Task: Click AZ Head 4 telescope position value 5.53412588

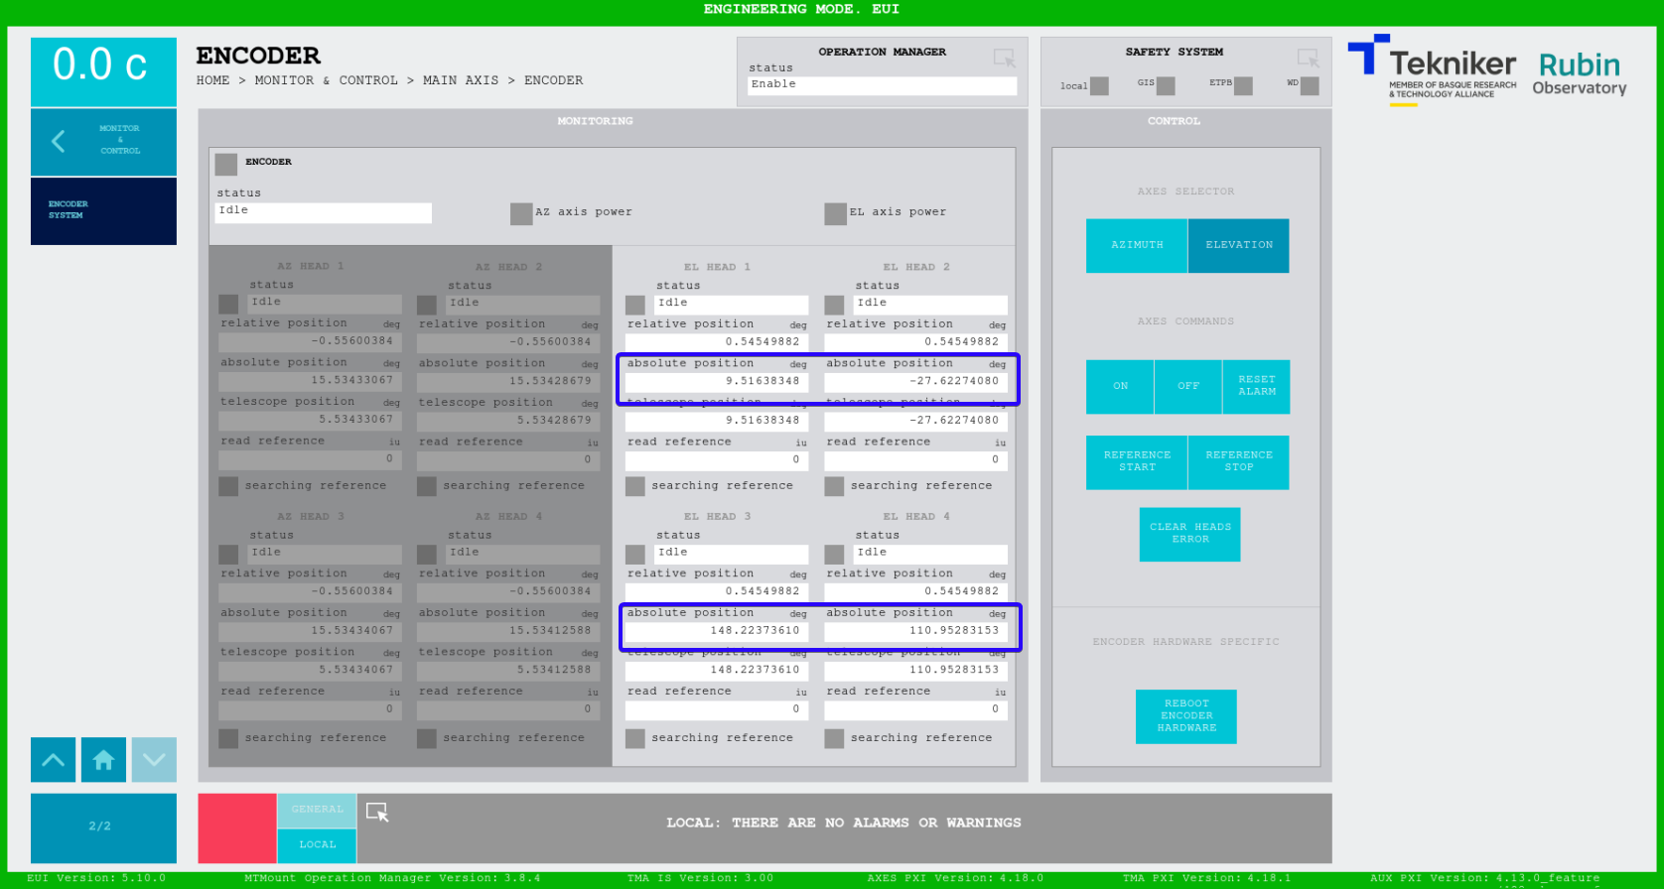Action: [508, 671]
